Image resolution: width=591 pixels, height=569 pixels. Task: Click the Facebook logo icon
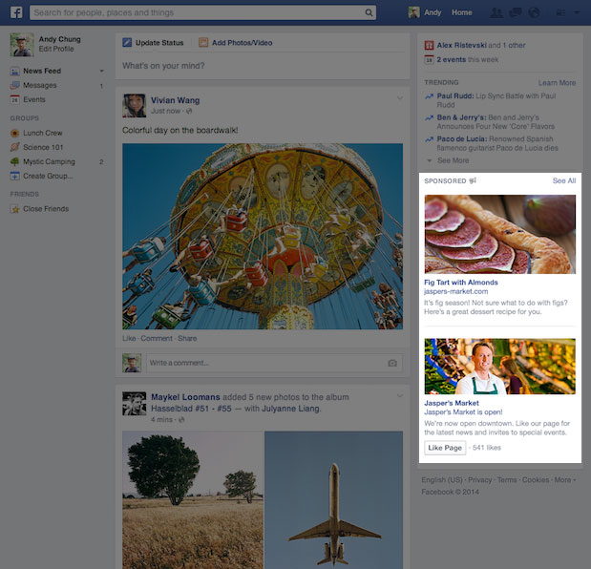click(17, 12)
